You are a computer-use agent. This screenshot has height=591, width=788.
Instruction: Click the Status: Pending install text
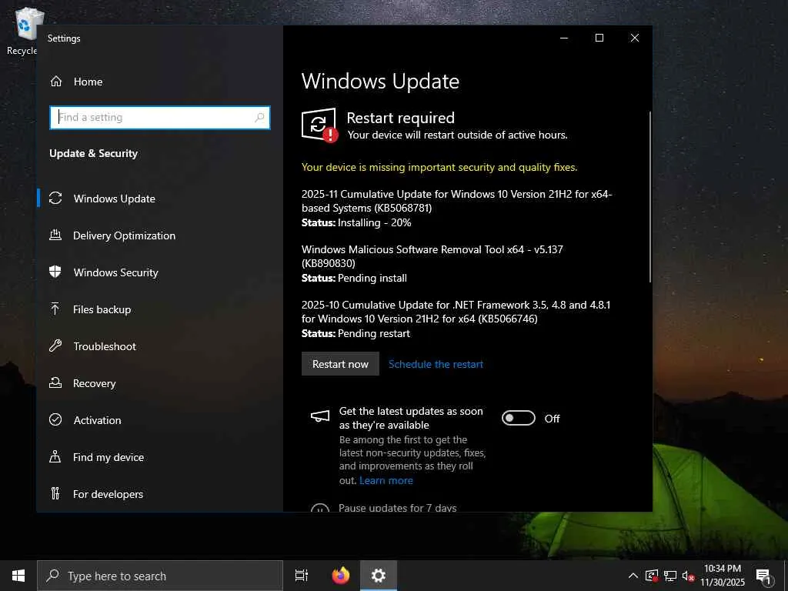coord(354,278)
